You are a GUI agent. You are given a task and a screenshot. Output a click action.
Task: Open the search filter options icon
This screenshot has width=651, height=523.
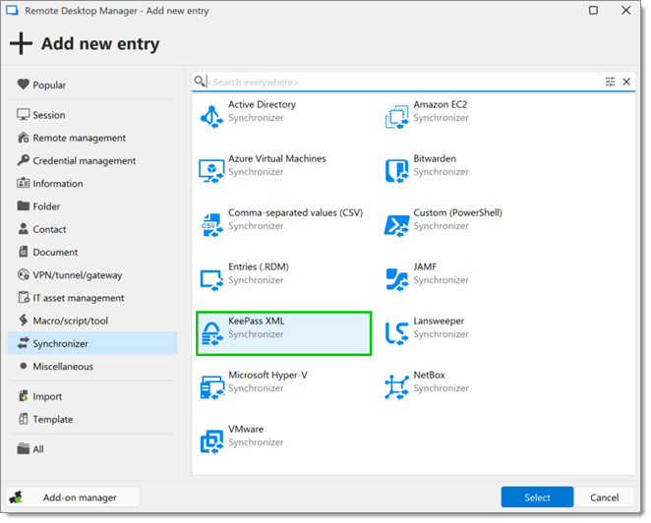[610, 82]
